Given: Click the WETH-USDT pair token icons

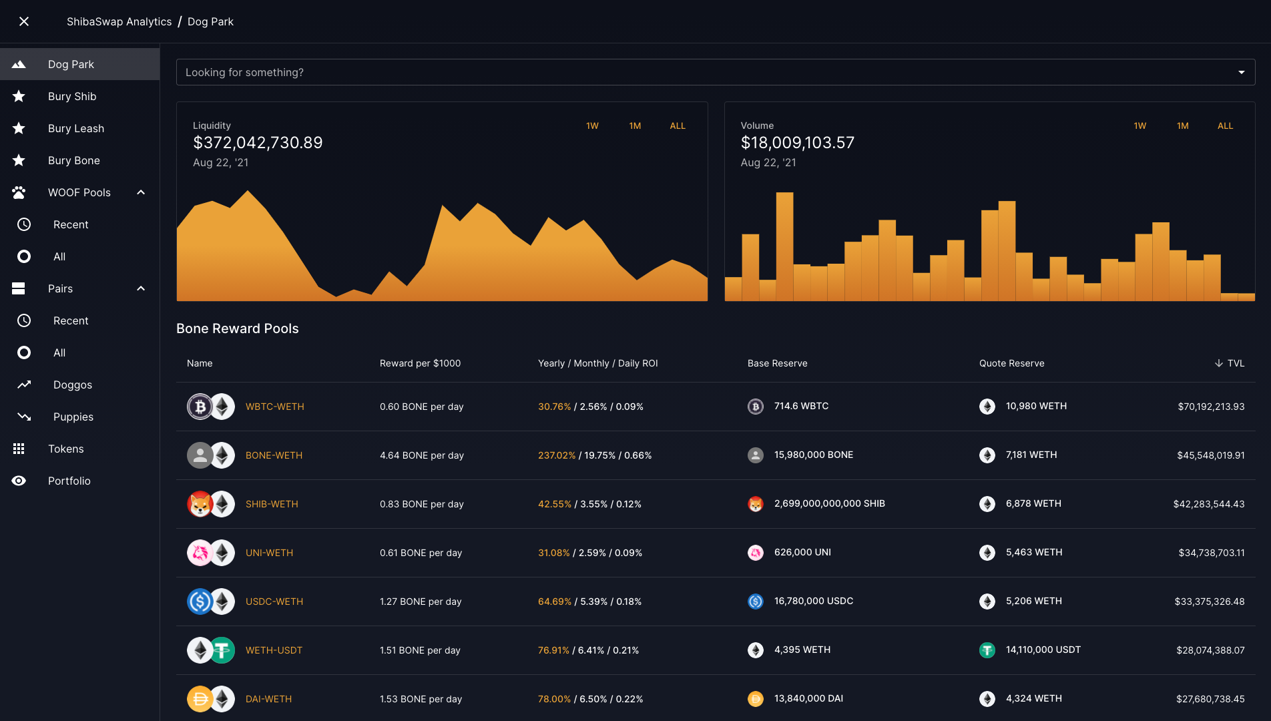Looking at the screenshot, I should click(x=211, y=650).
